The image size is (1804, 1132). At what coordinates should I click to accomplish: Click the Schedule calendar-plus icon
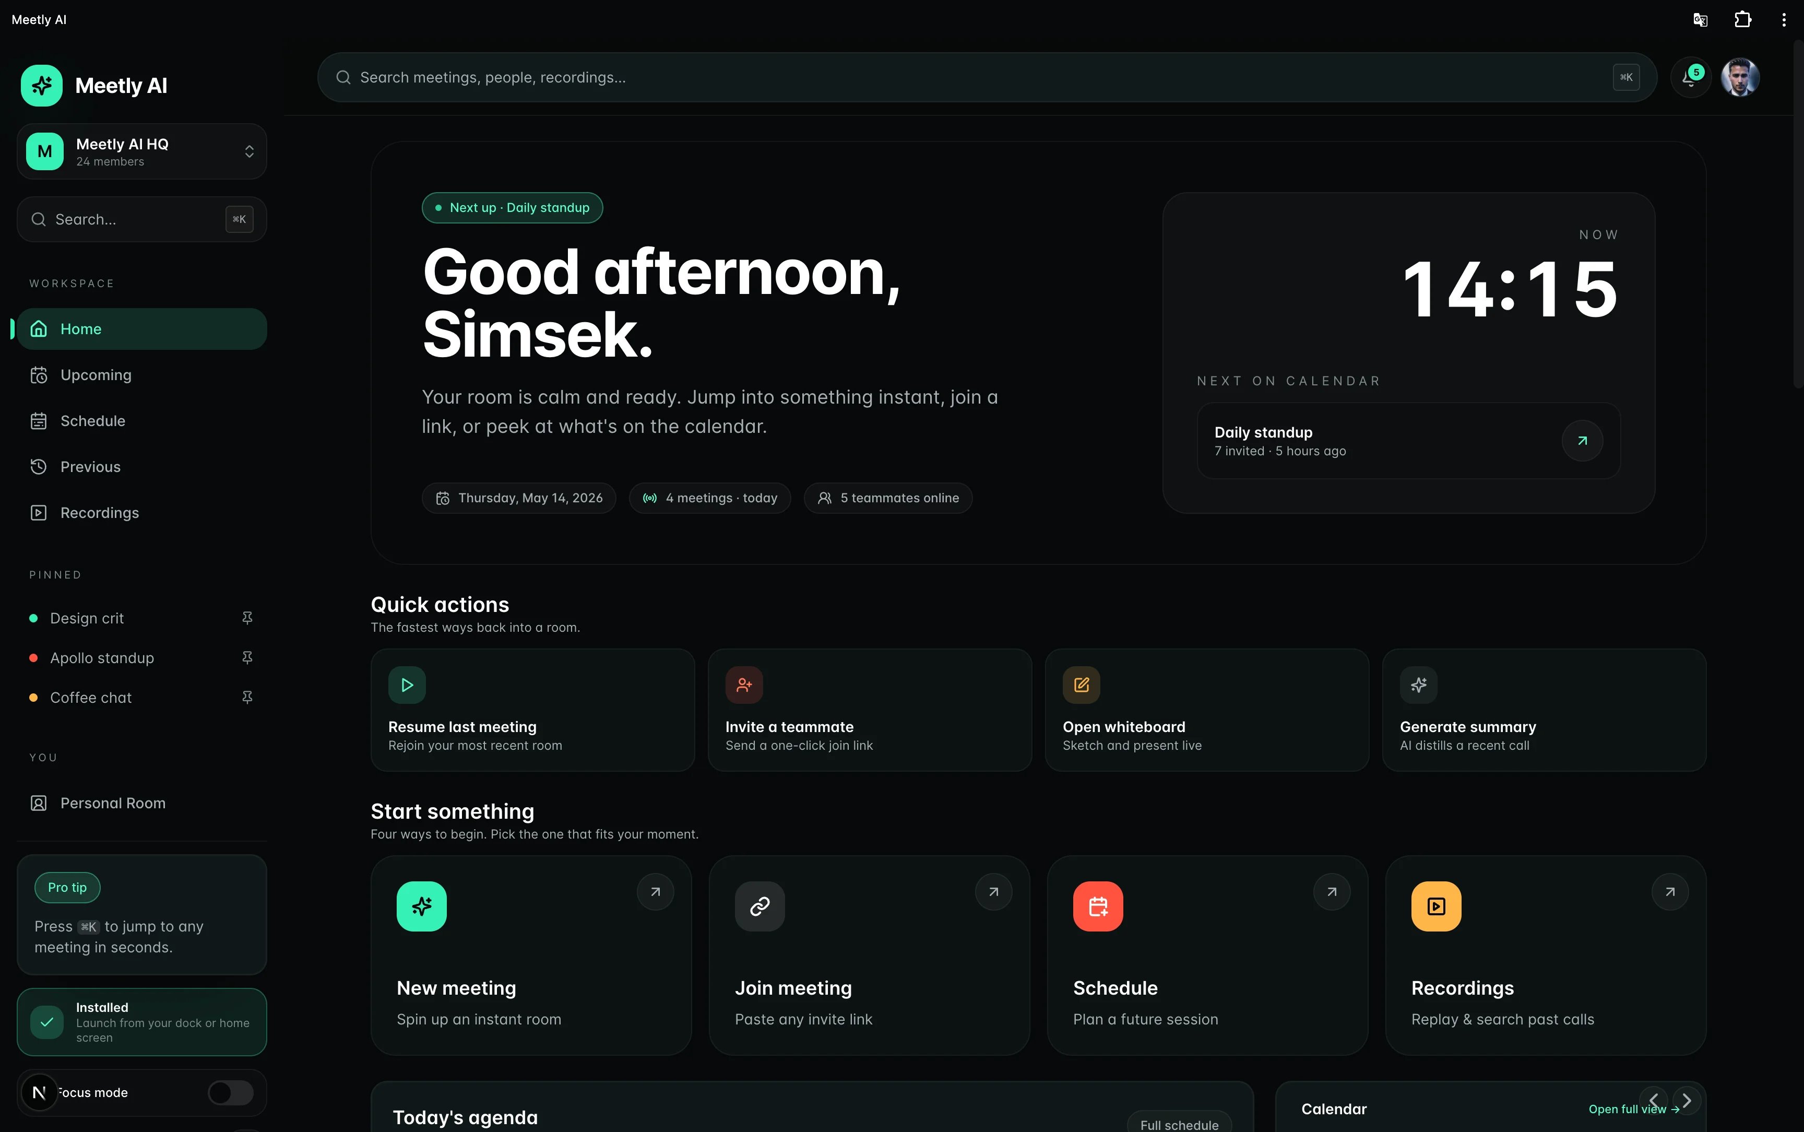(x=1098, y=906)
